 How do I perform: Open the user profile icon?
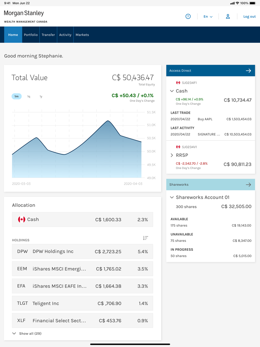pyautogui.click(x=228, y=16)
